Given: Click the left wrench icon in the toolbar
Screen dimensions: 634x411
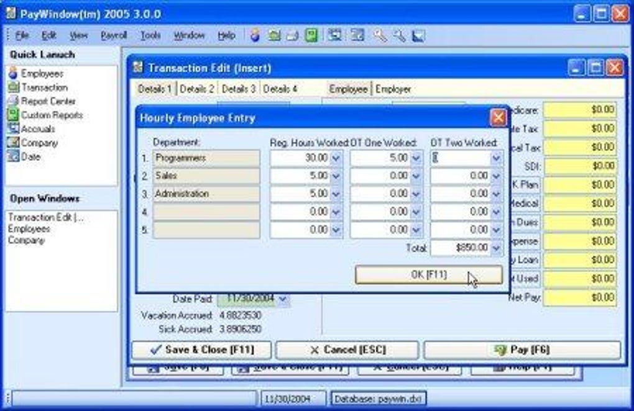Looking at the screenshot, I should click(x=379, y=35).
